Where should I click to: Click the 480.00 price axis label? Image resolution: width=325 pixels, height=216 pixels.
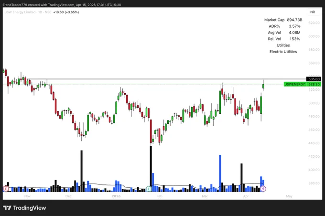point(314,116)
